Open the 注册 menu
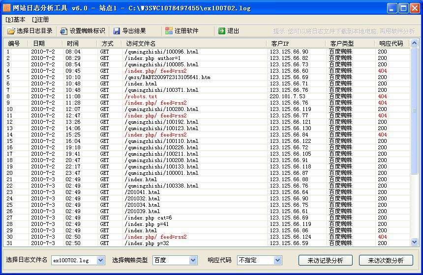Image resolution: width=423 pixels, height=275 pixels. click(40, 20)
